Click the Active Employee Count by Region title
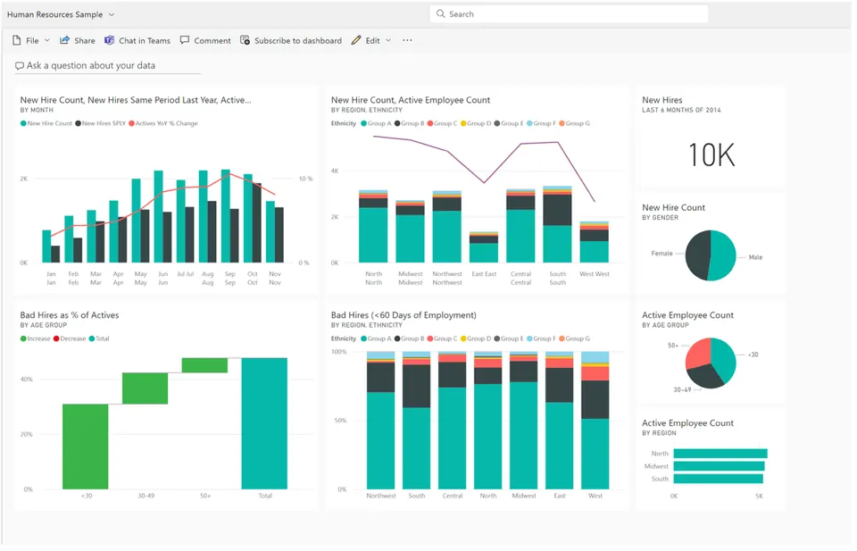Viewport: 857px width, 551px height. (687, 423)
